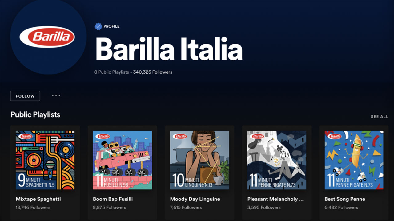This screenshot has width=394, height=221.
Task: Open the three-dot more options menu
Action: [56, 95]
